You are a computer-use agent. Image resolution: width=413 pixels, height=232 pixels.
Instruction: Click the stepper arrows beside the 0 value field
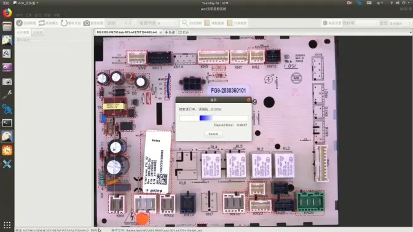pyautogui.click(x=175, y=23)
